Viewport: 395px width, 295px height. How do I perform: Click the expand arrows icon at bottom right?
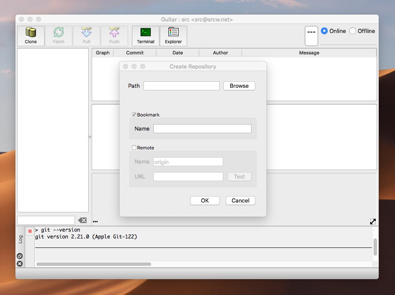[x=373, y=221]
